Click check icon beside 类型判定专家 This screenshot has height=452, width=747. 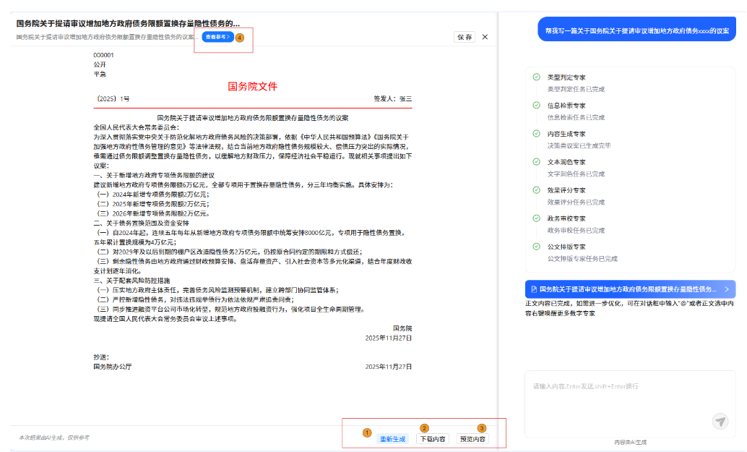click(x=536, y=77)
